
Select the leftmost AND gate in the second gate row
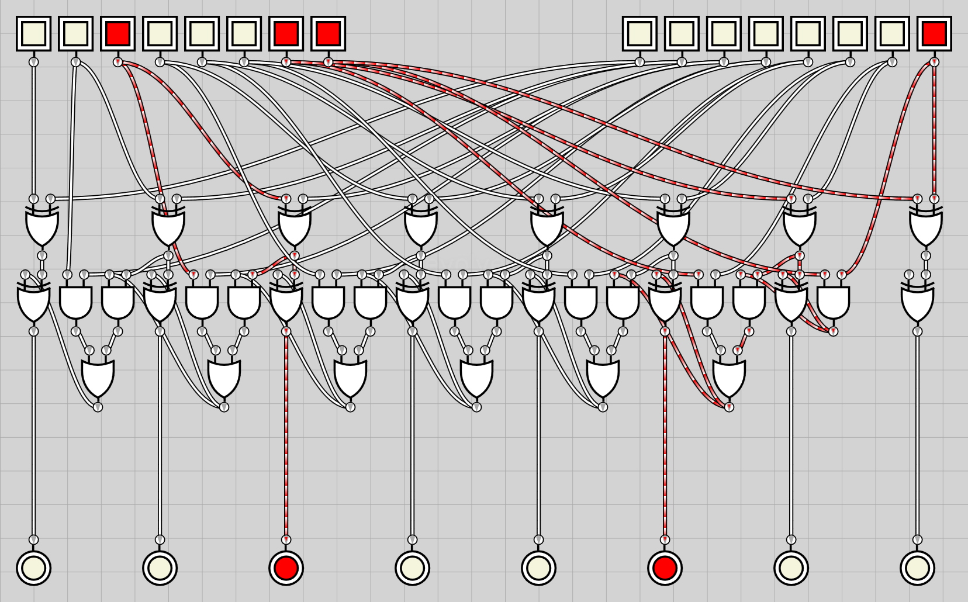point(75,302)
